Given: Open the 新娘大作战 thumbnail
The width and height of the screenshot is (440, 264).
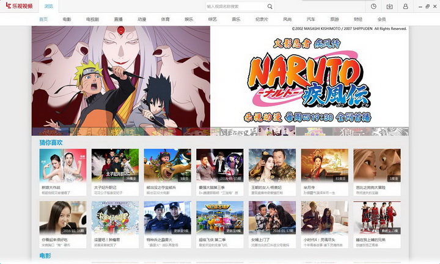Looking at the screenshot, I should click(x=63, y=165).
